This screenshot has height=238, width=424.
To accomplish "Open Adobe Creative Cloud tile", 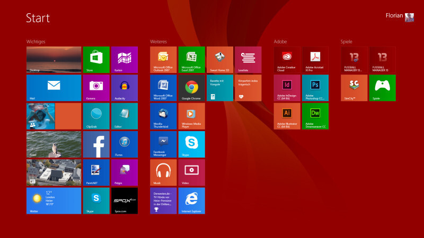I will (287, 60).
